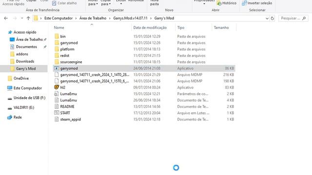Select the README file icon
The height and width of the screenshot is (175, 312).
tap(57, 106)
